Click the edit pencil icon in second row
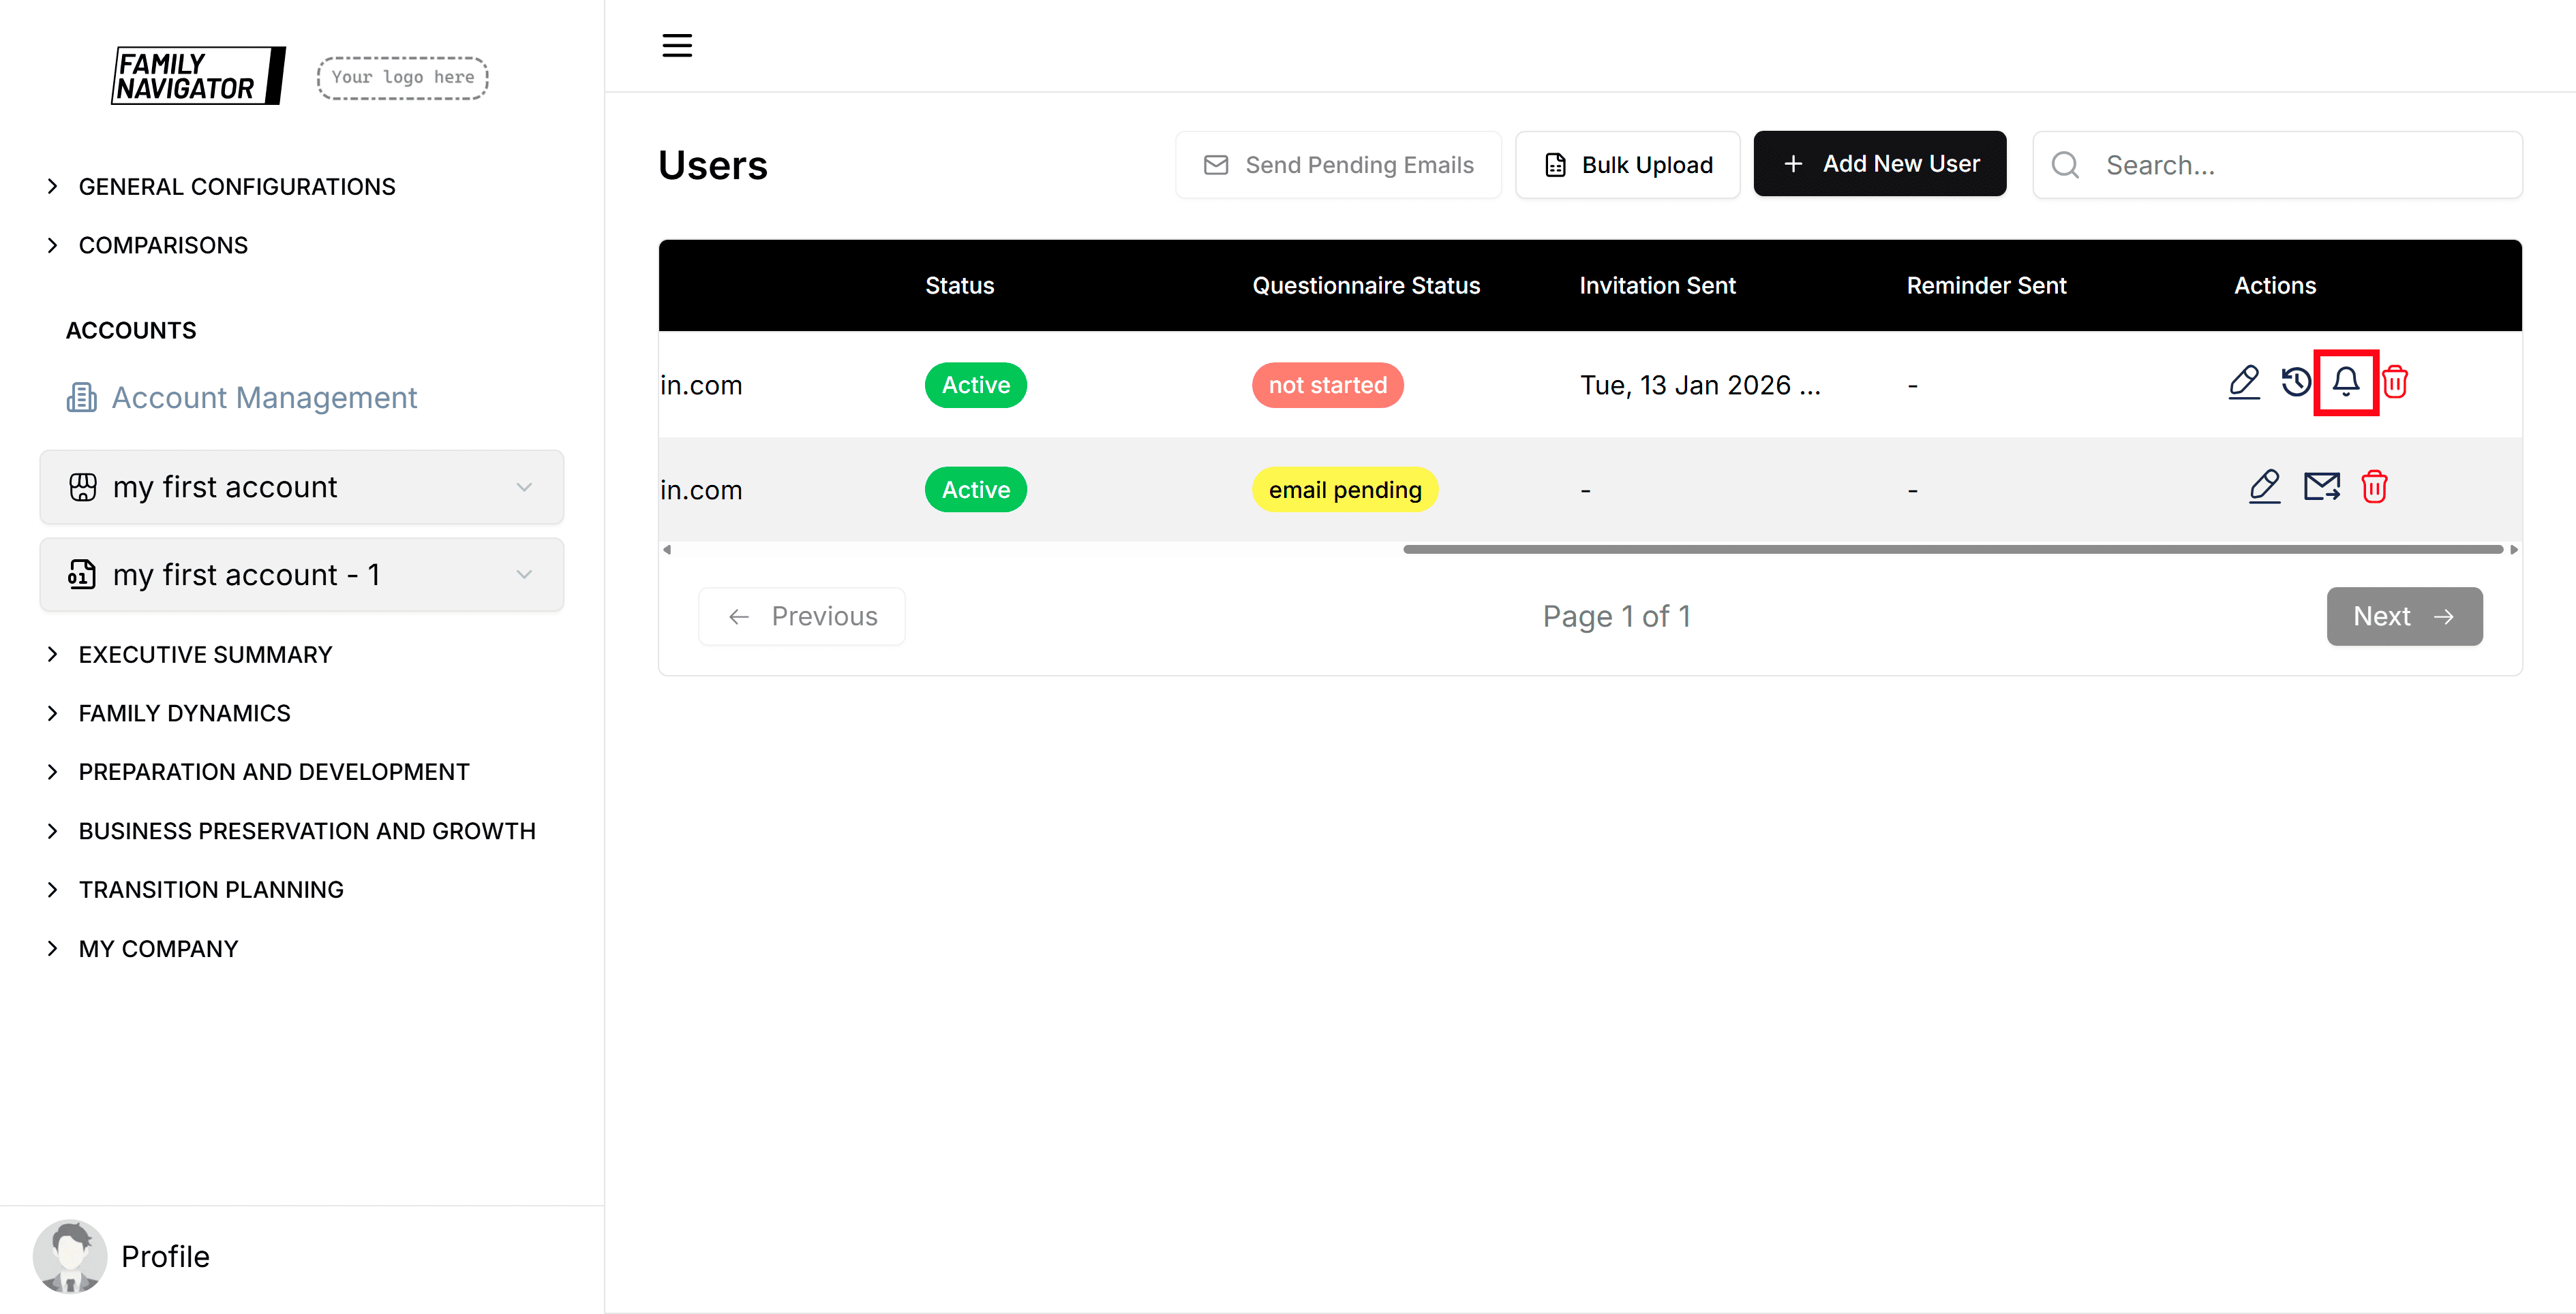The image size is (2576, 1314). click(x=2264, y=486)
